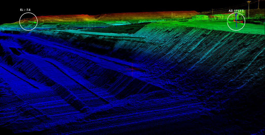Viewport: 265px width, 135px height.
Task: Pick the orange plateau right of the red hilltop
Action: 152,15
